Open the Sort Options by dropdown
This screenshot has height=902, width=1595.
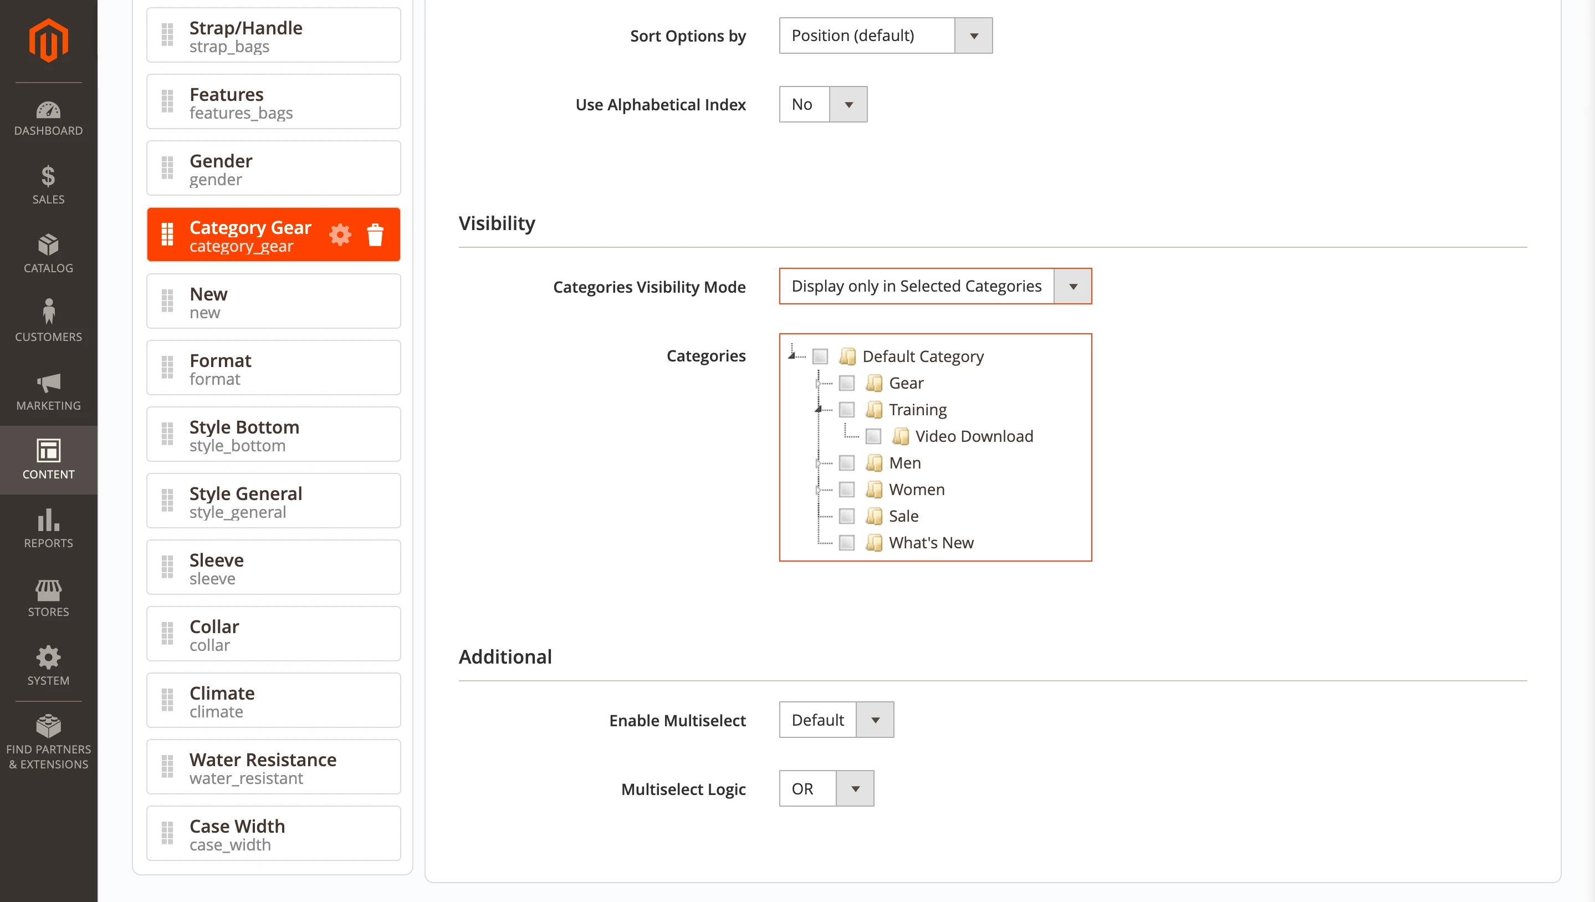pos(886,36)
